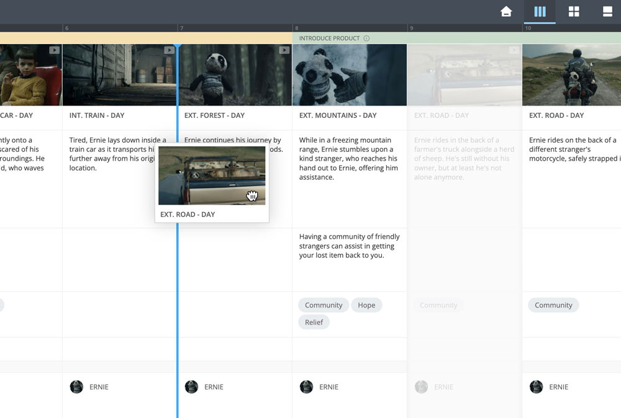621x418 pixels.
Task: Select Ernie character avatar in frame 10 column
Action: [536, 387]
